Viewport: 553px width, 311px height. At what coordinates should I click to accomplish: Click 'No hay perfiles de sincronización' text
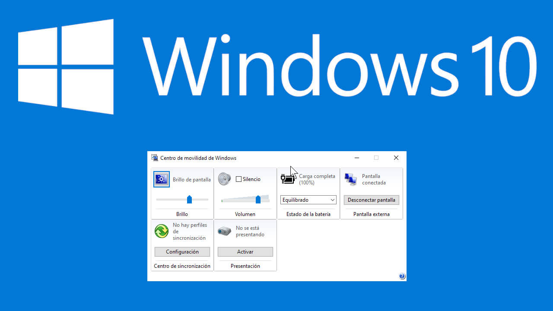point(190,232)
